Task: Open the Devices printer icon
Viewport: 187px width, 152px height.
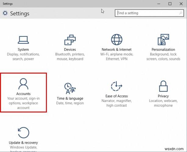Action: pos(70,40)
